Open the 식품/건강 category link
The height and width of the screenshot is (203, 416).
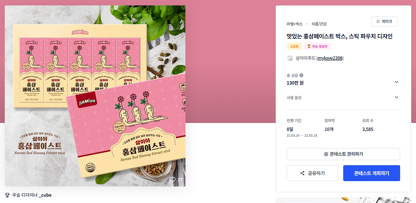click(319, 24)
